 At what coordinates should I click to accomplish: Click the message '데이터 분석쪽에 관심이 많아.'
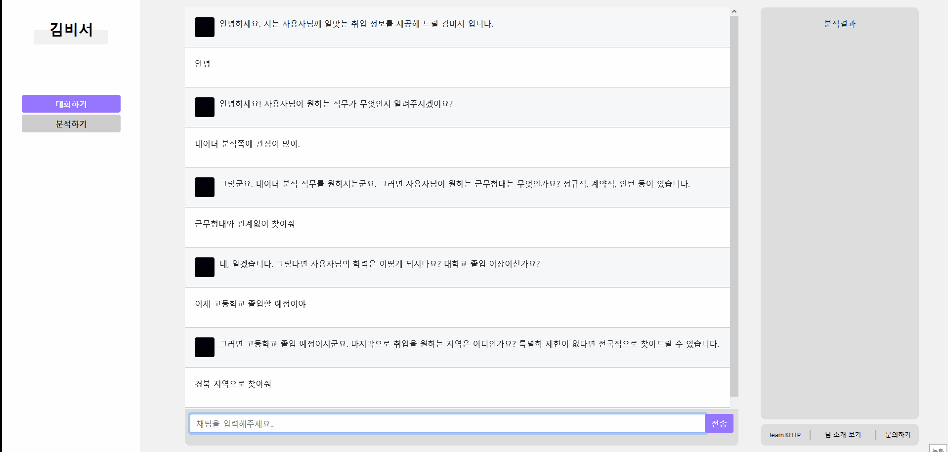(x=248, y=144)
